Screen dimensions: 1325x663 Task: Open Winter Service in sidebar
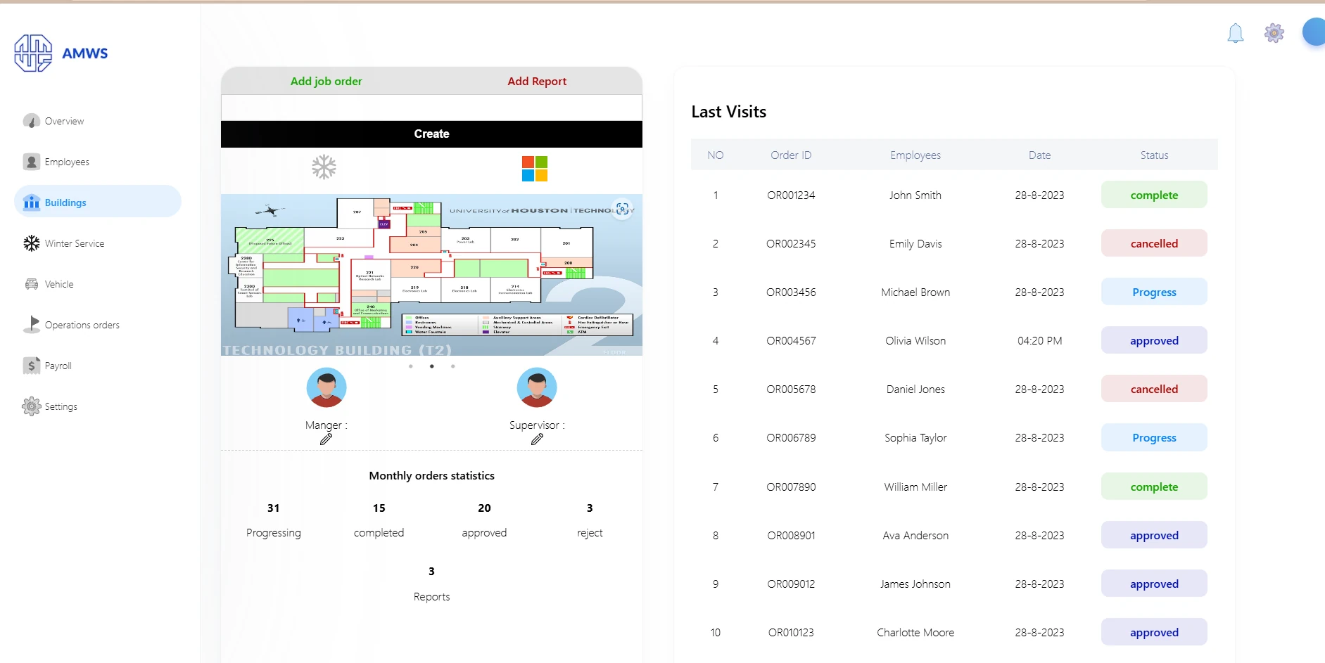(x=74, y=243)
